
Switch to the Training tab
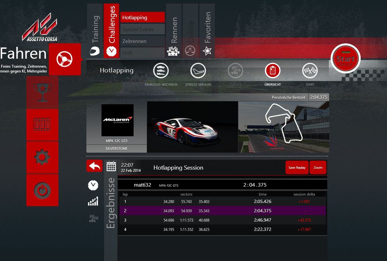95,31
